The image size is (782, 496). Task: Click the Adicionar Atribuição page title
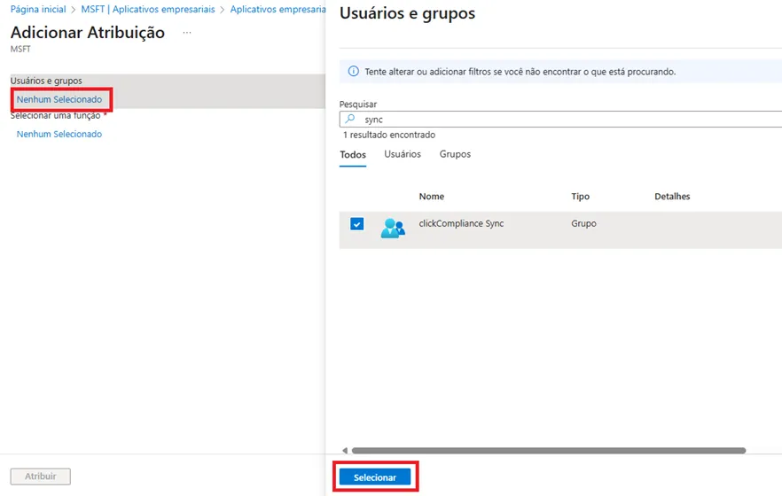[88, 33]
